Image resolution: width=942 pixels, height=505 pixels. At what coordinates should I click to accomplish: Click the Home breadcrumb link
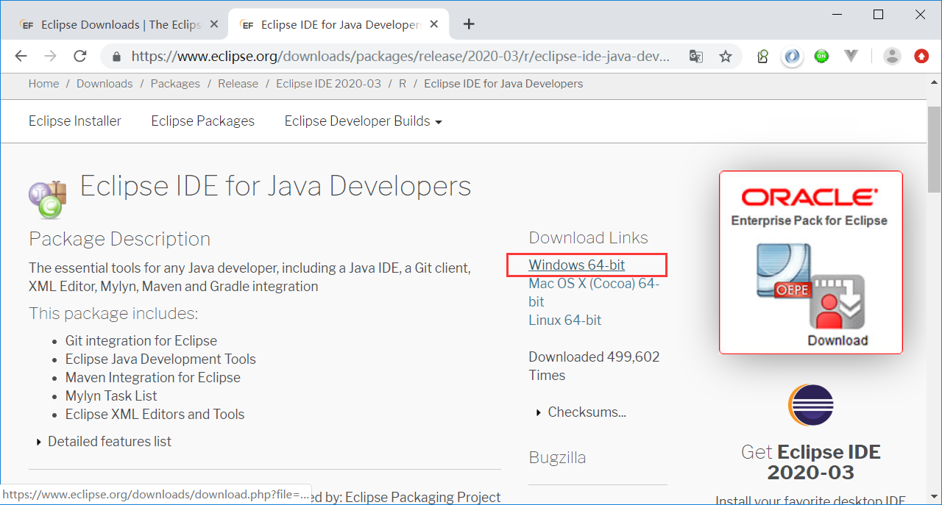coord(43,84)
